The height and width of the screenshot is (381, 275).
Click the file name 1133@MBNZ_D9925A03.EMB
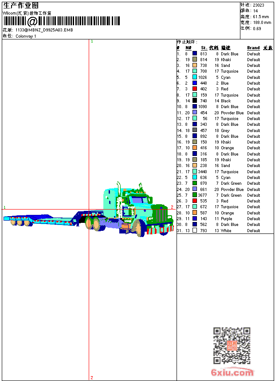(44, 30)
